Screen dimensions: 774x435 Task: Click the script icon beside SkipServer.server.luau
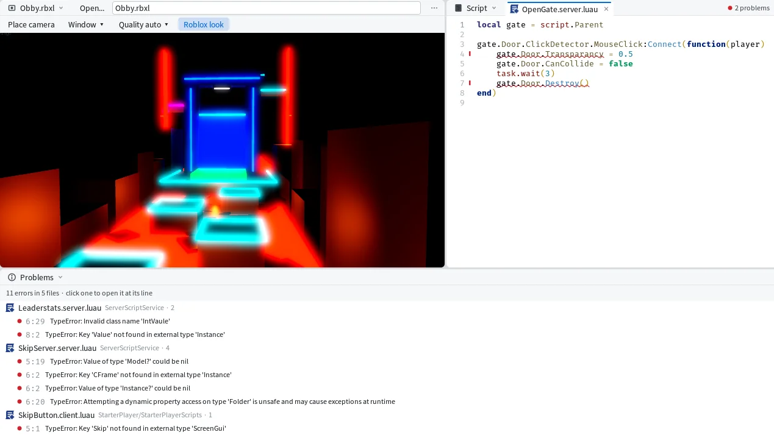(10, 348)
